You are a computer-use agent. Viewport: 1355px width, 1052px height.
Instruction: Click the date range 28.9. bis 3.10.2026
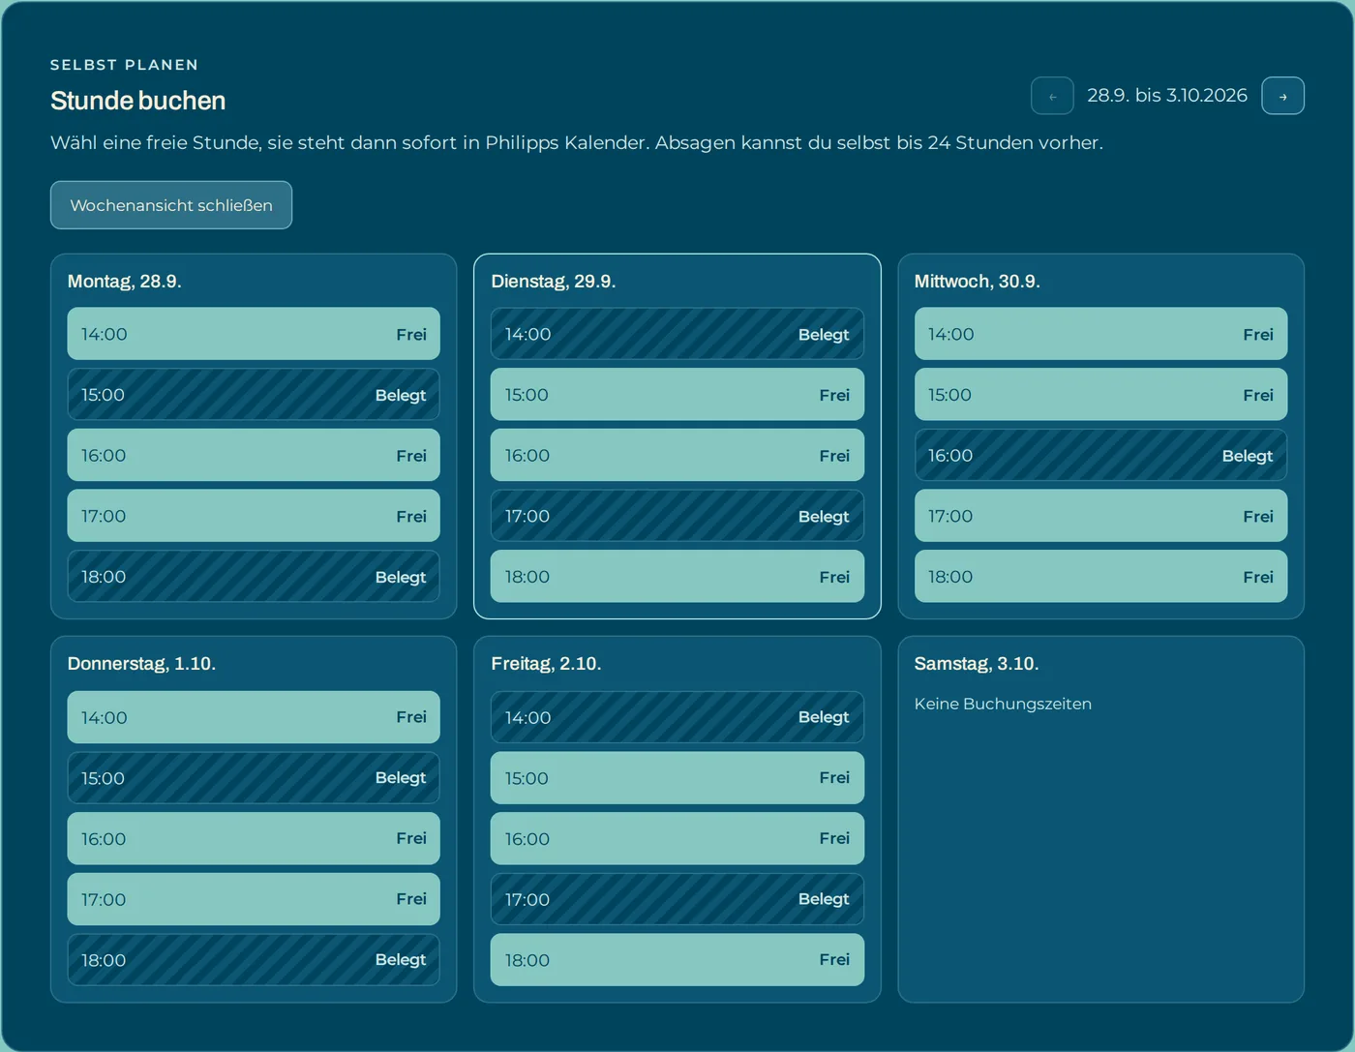pyautogui.click(x=1167, y=95)
